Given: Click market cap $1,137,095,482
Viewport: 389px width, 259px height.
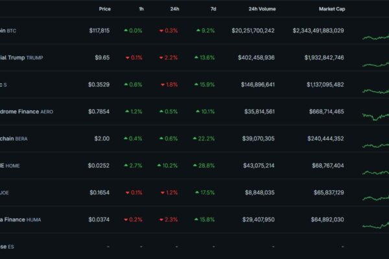Looking at the screenshot, I should point(325,85).
